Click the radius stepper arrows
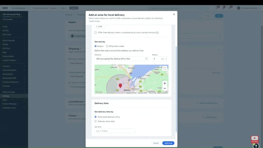263x148 pixels. pos(166,59)
